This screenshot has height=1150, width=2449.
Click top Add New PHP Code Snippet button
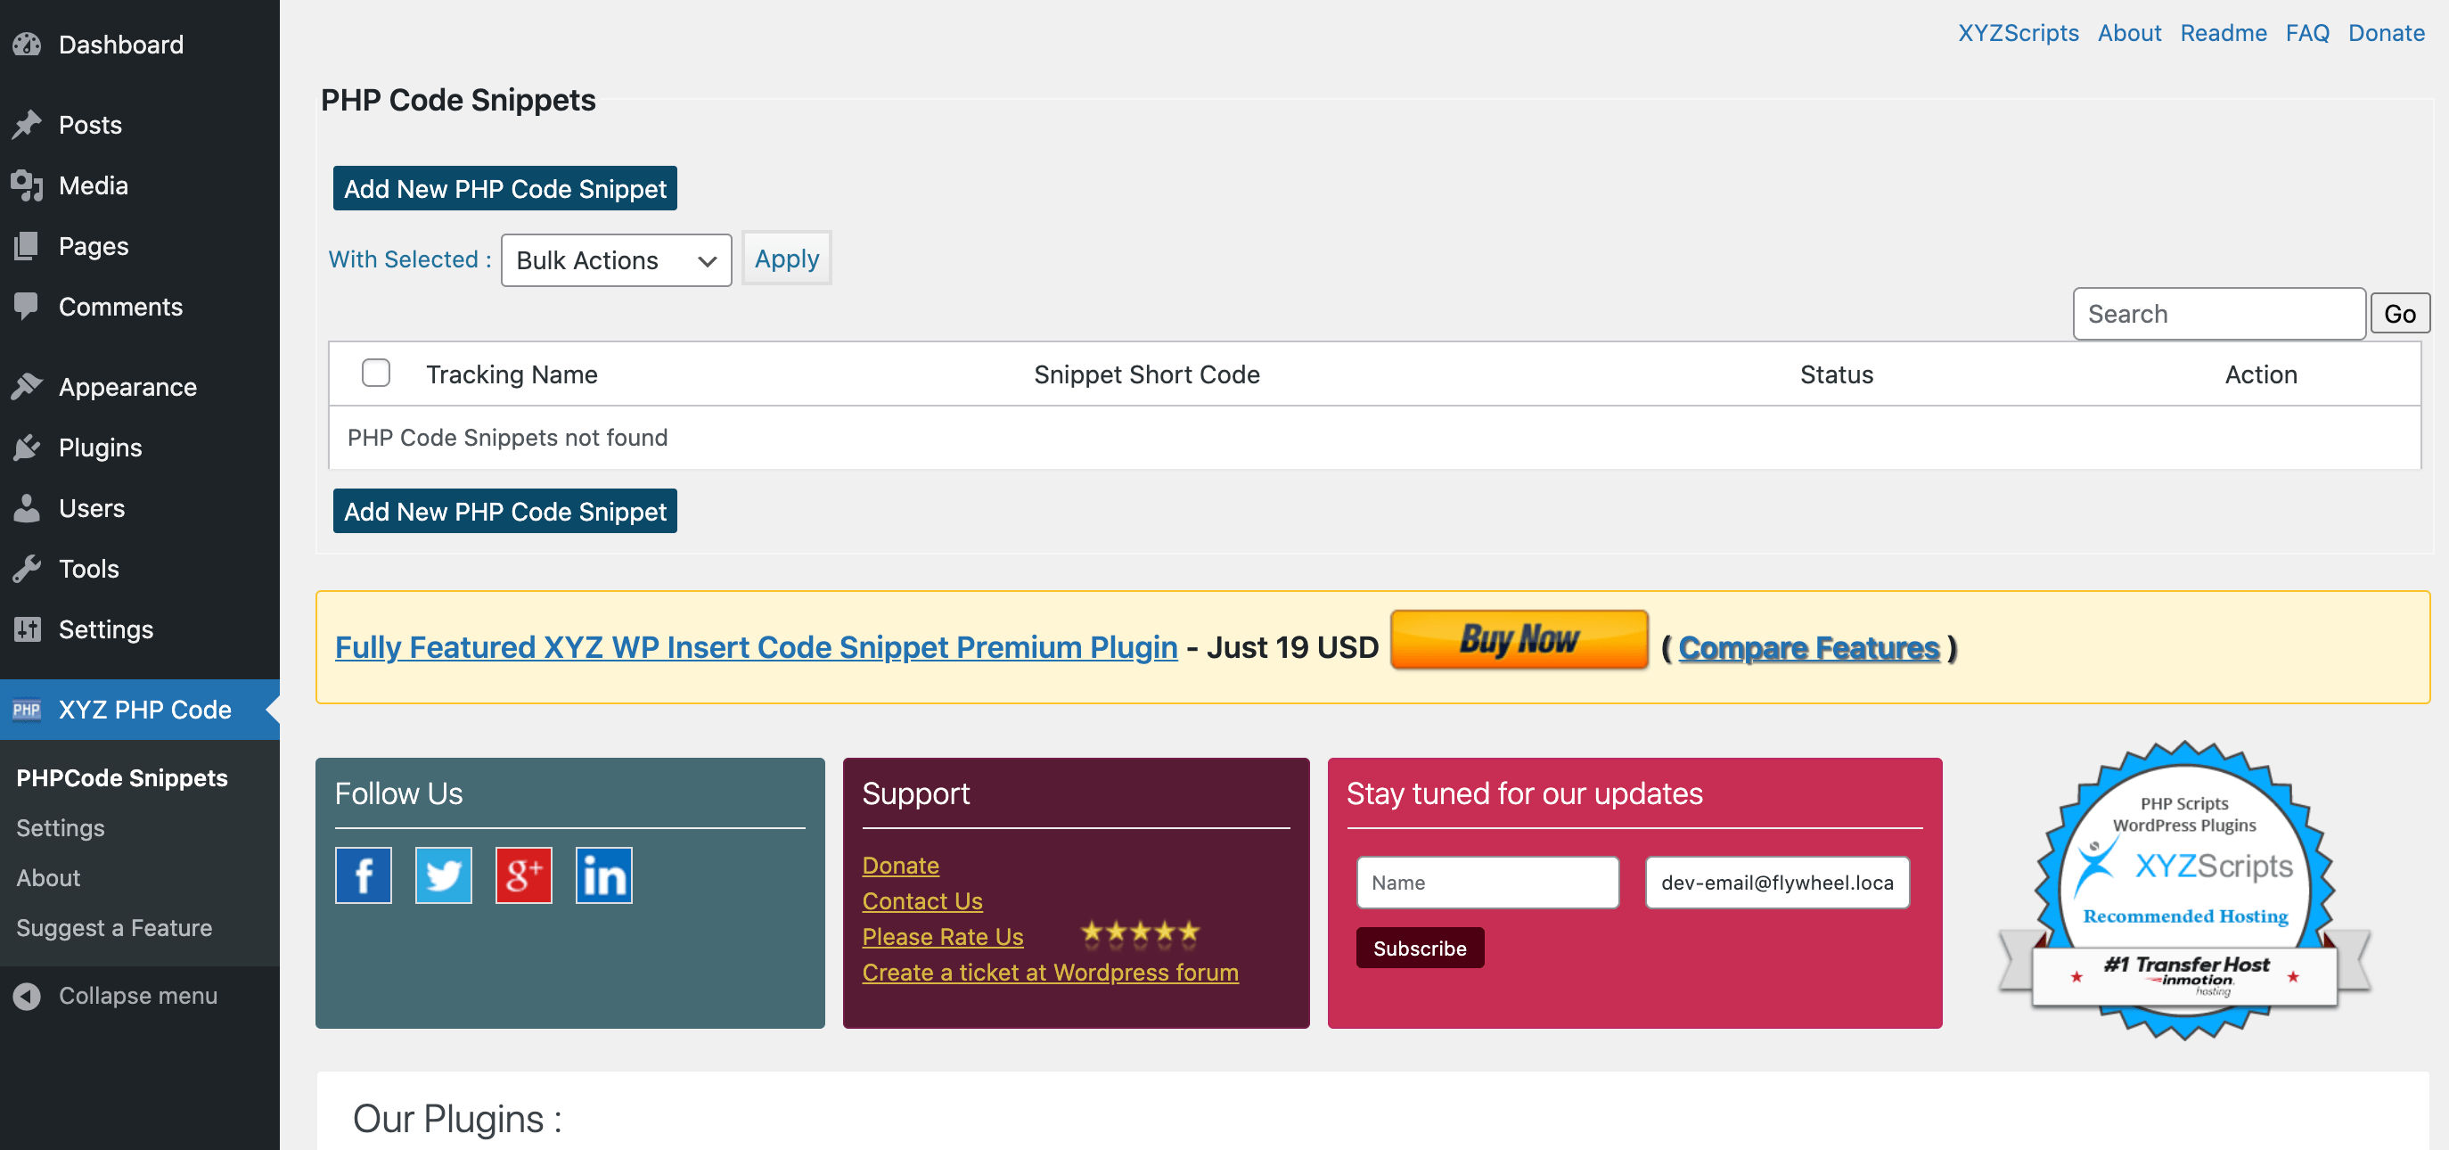pos(504,188)
